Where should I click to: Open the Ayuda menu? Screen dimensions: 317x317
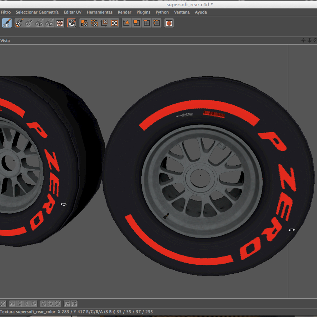point(201,12)
